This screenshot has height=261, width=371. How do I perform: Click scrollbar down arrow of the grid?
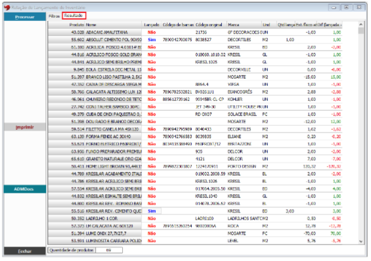click(x=361, y=241)
